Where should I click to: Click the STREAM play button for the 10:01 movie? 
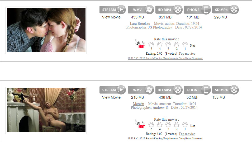113,90
